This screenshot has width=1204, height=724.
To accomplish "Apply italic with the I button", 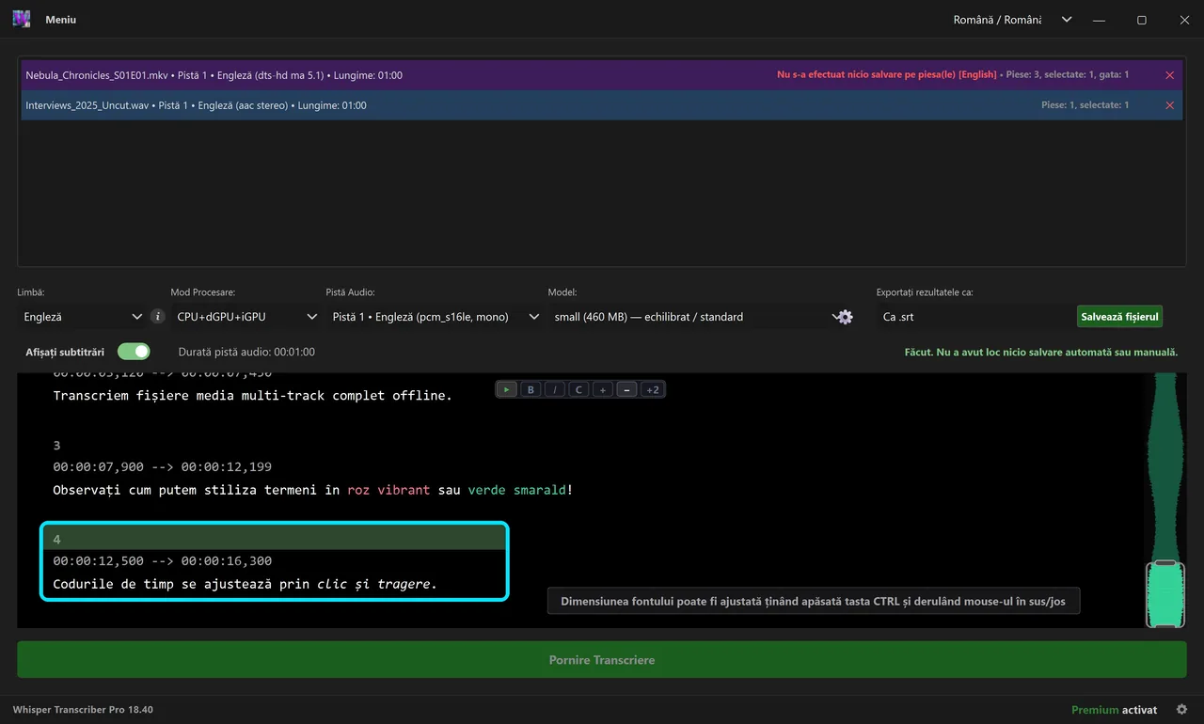I will (555, 389).
